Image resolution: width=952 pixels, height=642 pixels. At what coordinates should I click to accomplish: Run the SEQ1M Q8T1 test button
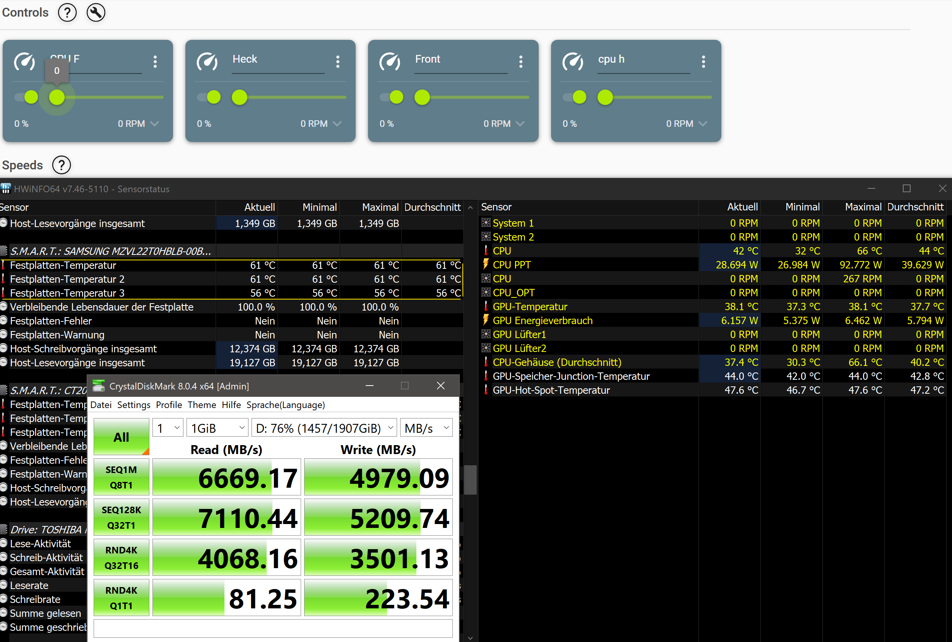click(121, 477)
